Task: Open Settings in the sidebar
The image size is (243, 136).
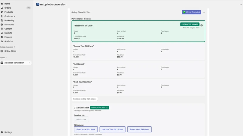Action: (x=8, y=132)
